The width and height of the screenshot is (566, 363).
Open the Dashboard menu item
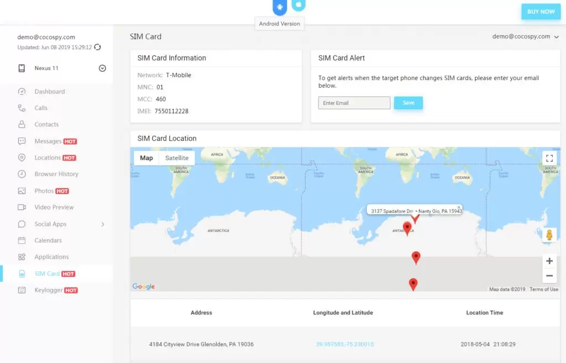[x=50, y=92]
